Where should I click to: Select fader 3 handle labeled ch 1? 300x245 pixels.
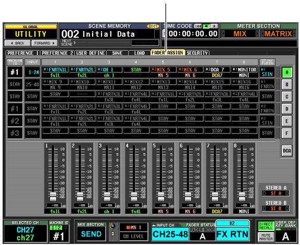107,197
